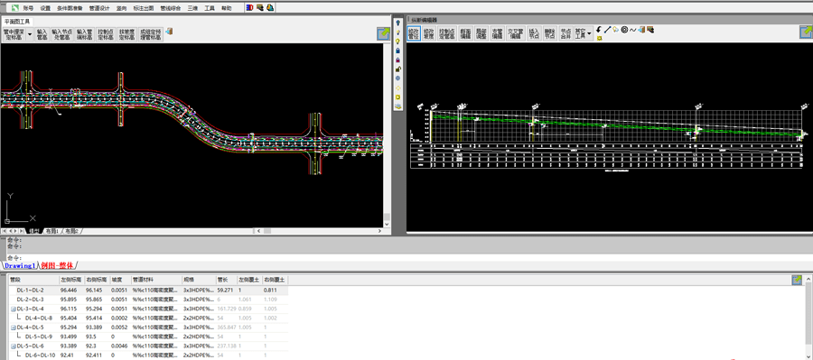Viewport: 813px width, 360px height.
Task: Open the 设置 menu
Action: [x=46, y=8]
